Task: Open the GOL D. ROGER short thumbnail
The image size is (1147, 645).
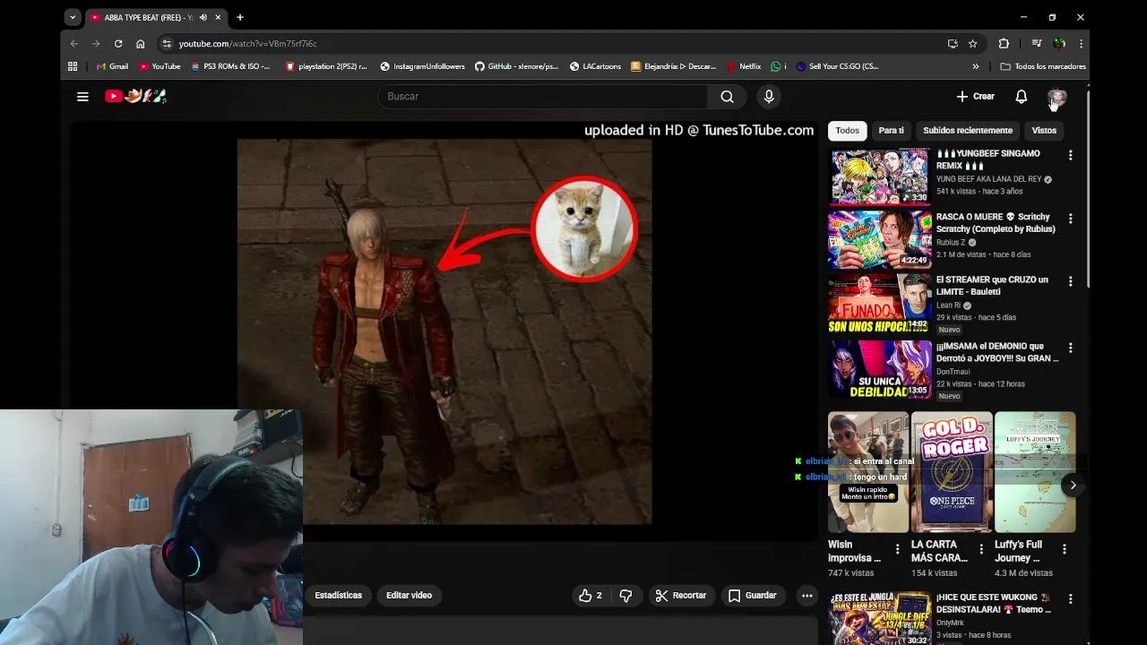Action: 952,472
